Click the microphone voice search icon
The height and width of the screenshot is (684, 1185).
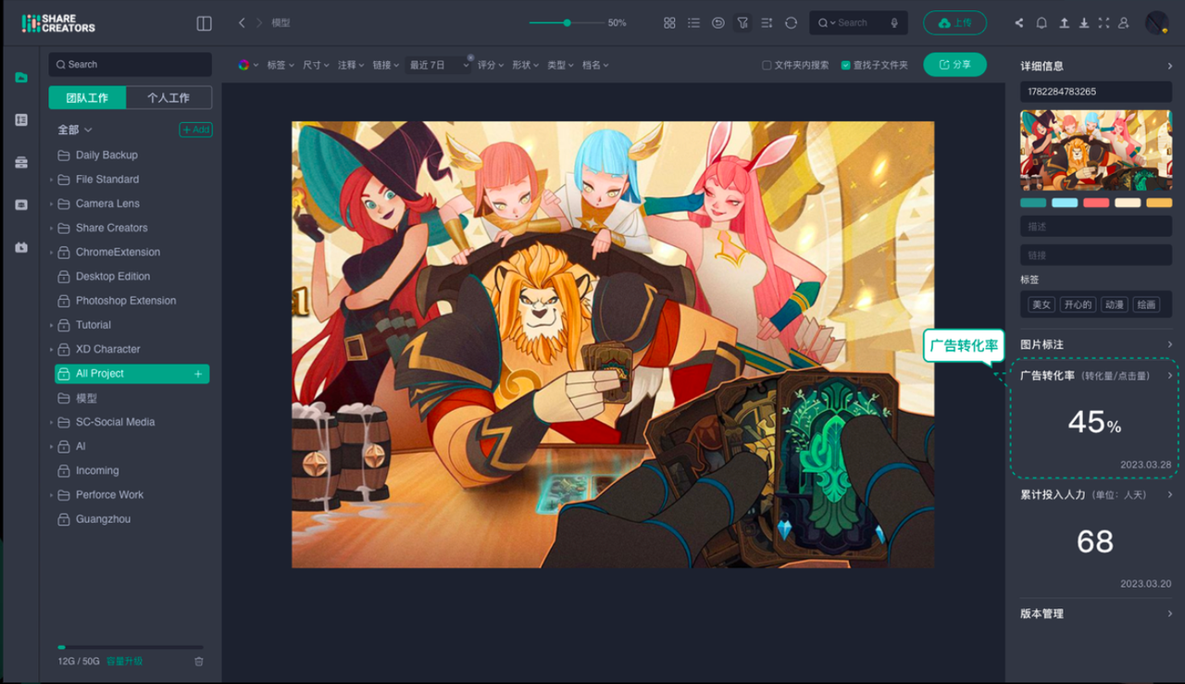tap(894, 23)
